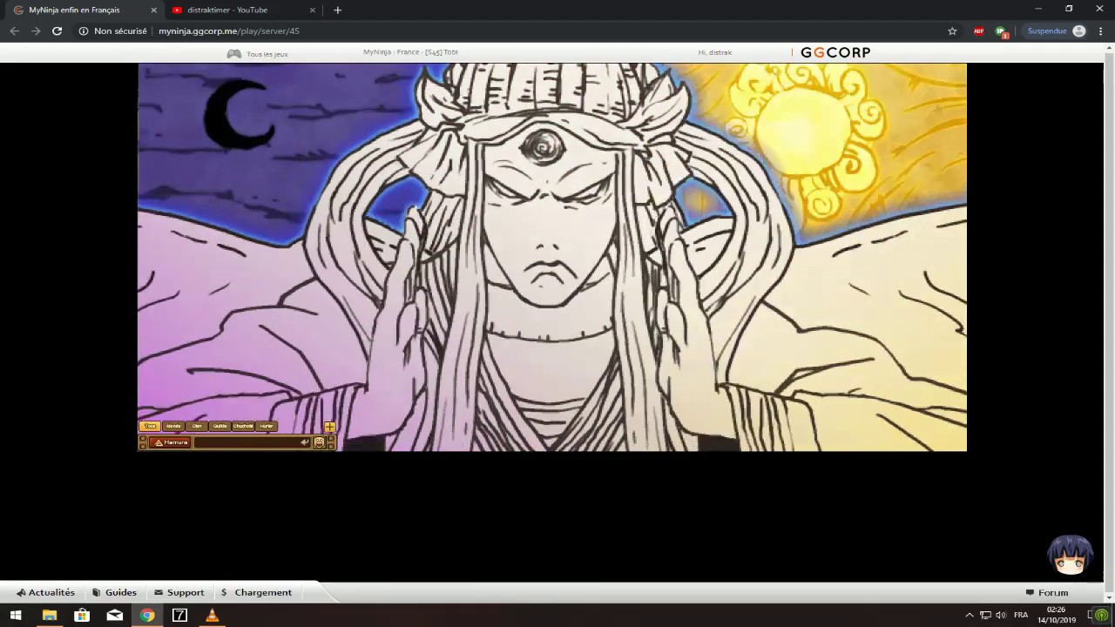
Task: Click the Suspendue profile button
Action: (1056, 30)
